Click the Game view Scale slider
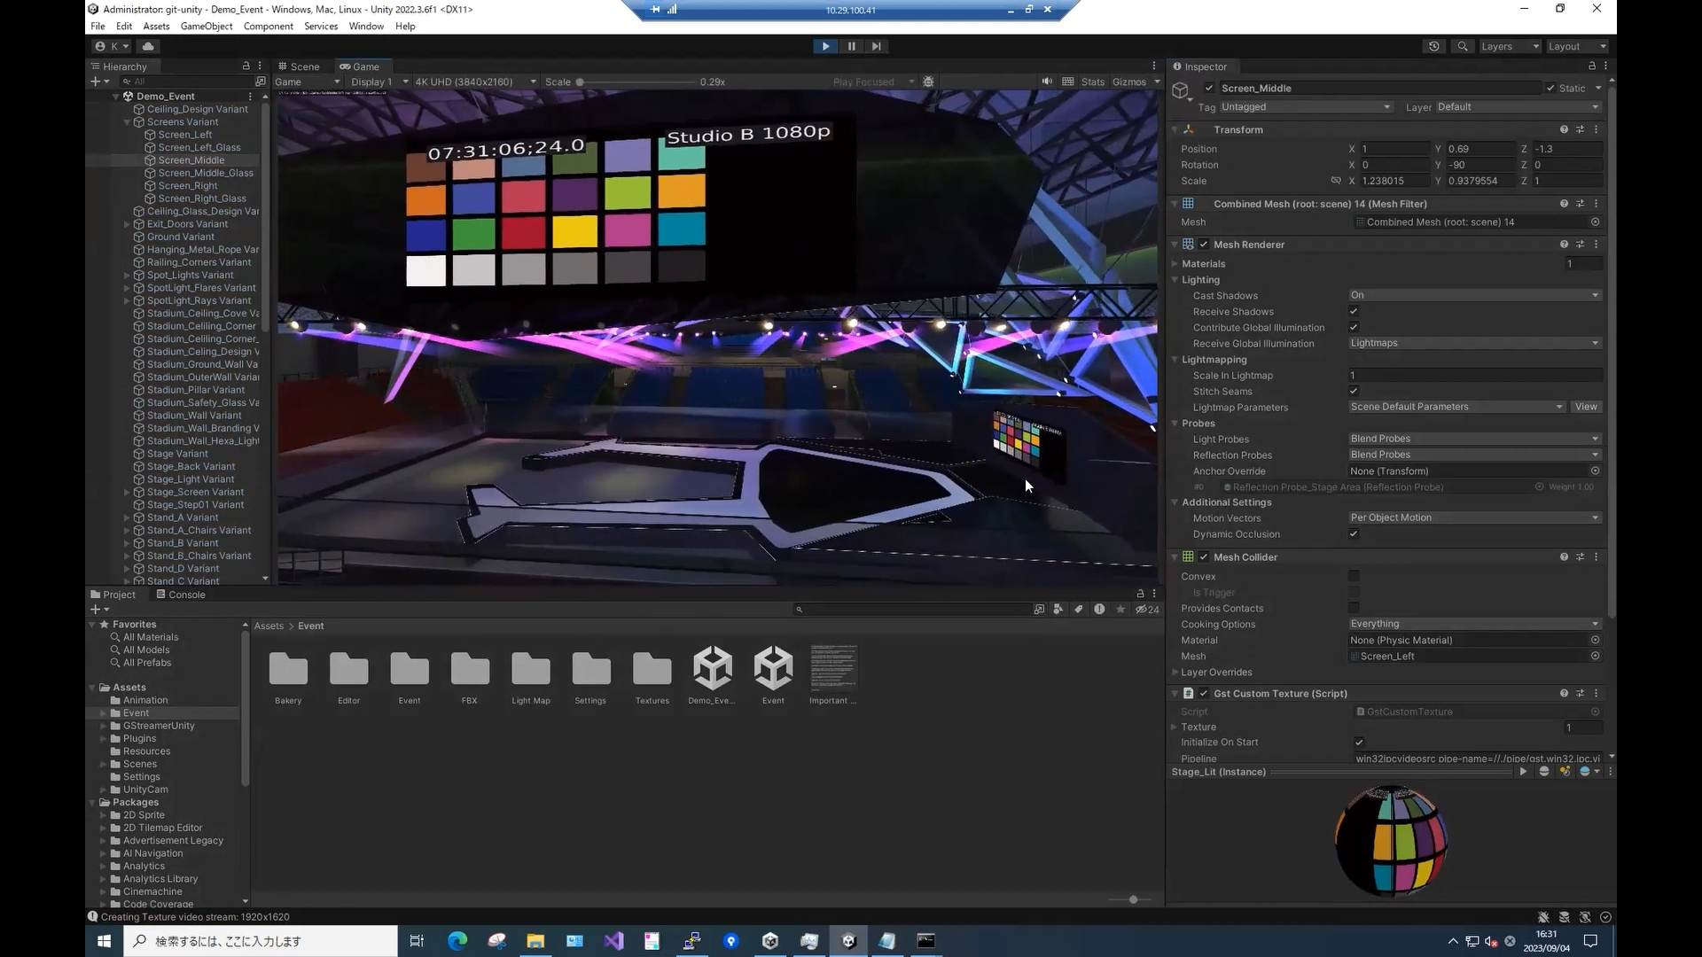The width and height of the screenshot is (1702, 957). click(636, 82)
